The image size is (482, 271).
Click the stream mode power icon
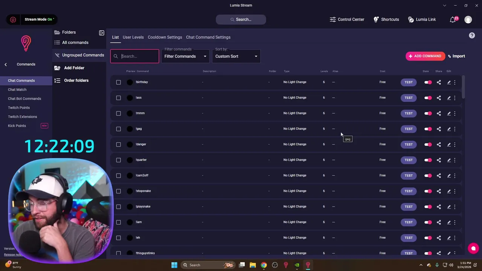click(x=13, y=20)
